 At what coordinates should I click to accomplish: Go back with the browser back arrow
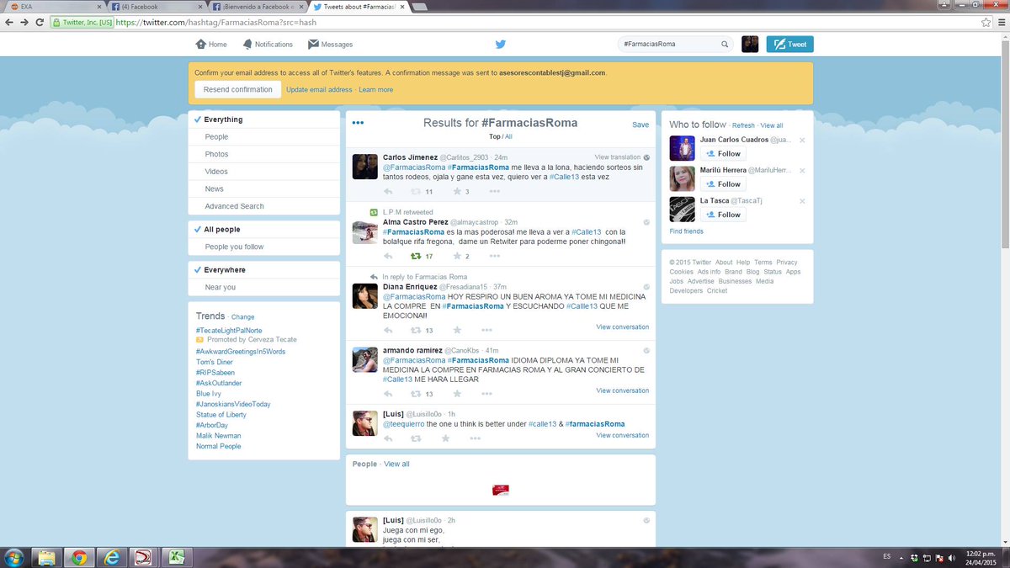pos(8,22)
